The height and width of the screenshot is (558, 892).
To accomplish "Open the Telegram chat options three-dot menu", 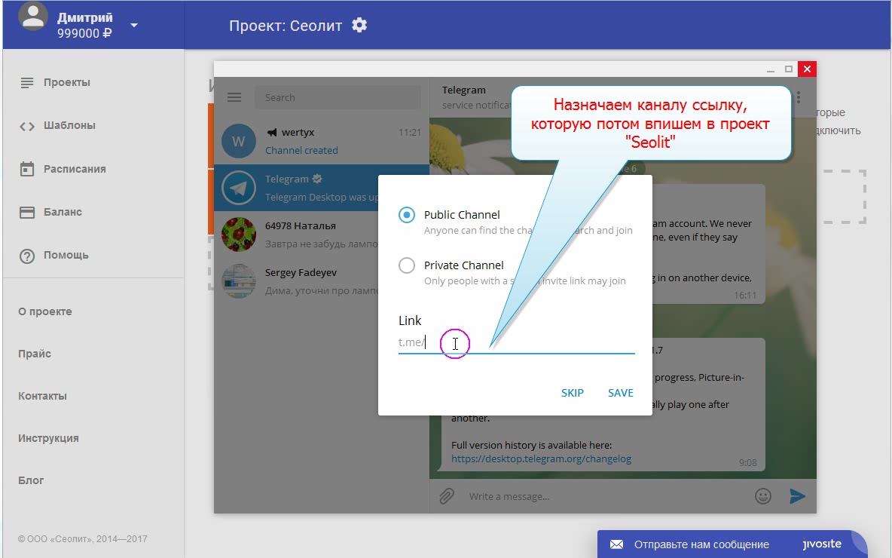I will (x=799, y=97).
